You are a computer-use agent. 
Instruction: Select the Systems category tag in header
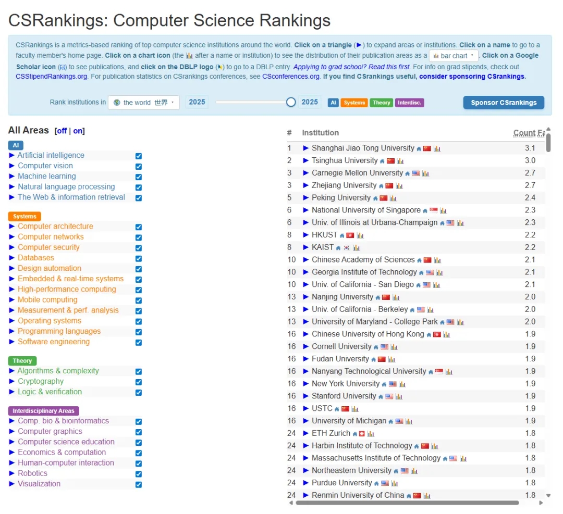[354, 103]
